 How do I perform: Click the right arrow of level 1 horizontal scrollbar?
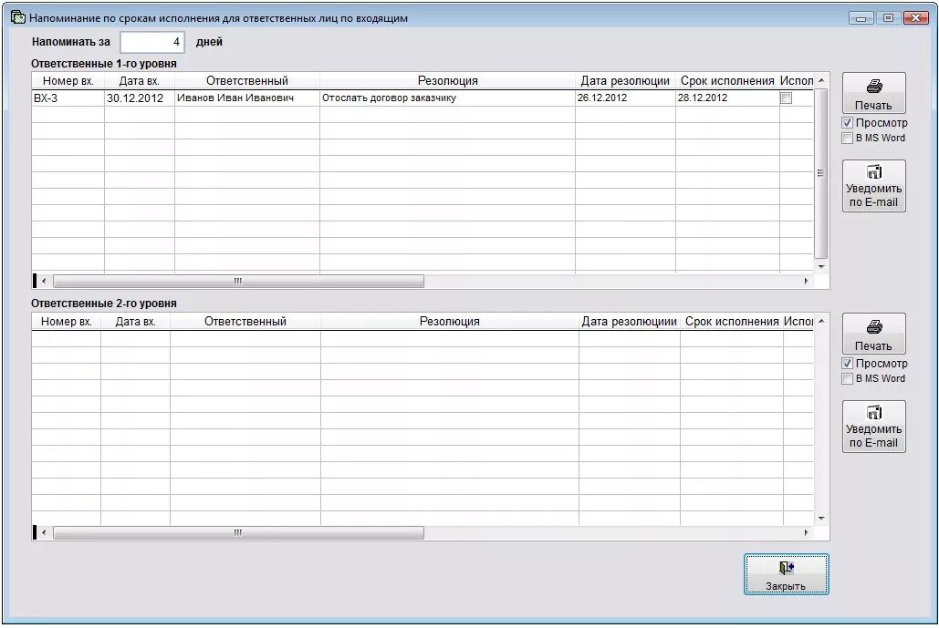pyautogui.click(x=806, y=281)
